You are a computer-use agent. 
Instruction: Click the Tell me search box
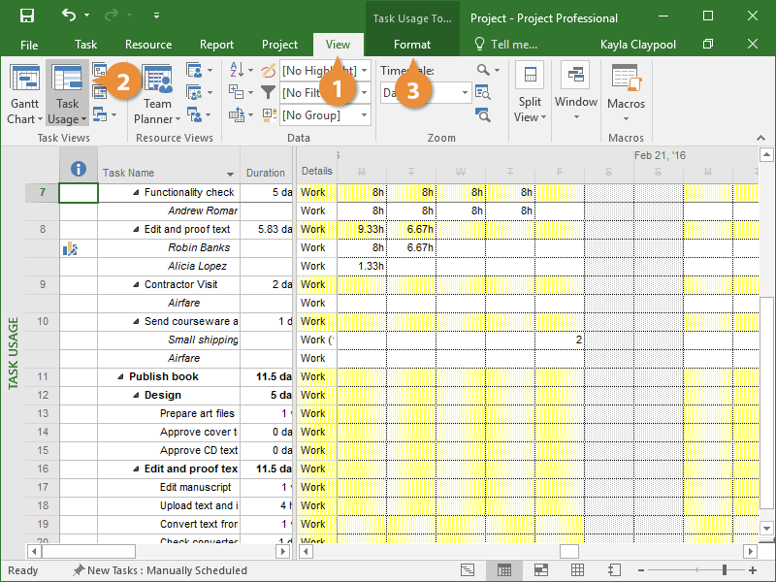coord(512,45)
